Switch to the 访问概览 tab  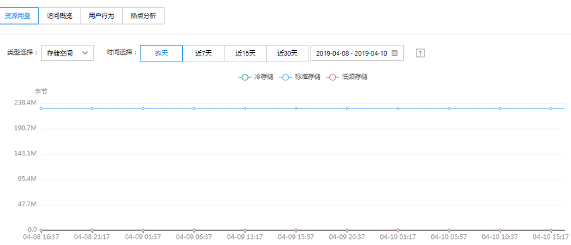coord(59,16)
